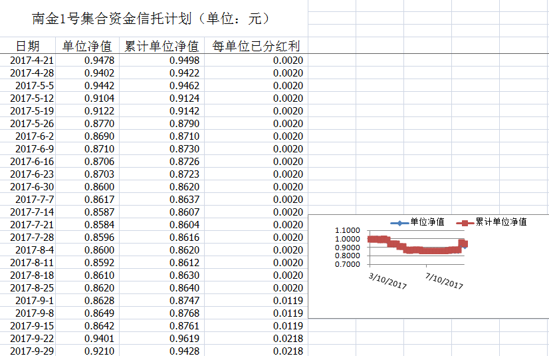Select the 单位净值 header cell in the table

click(86, 47)
